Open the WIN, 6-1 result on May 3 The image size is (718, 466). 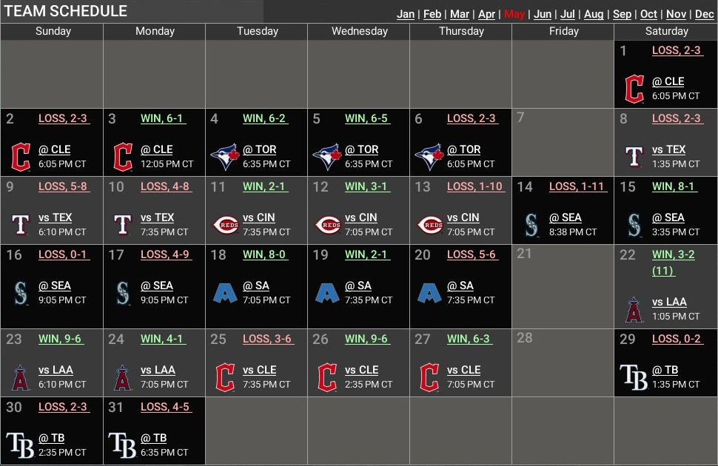162,118
